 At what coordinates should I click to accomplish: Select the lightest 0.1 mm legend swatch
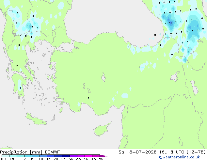(x=6, y=156)
